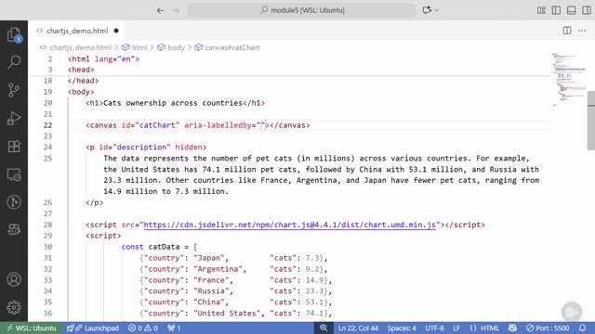This screenshot has width=595, height=334.
Task: Open the Remote Explorer view
Action: click(x=14, y=174)
